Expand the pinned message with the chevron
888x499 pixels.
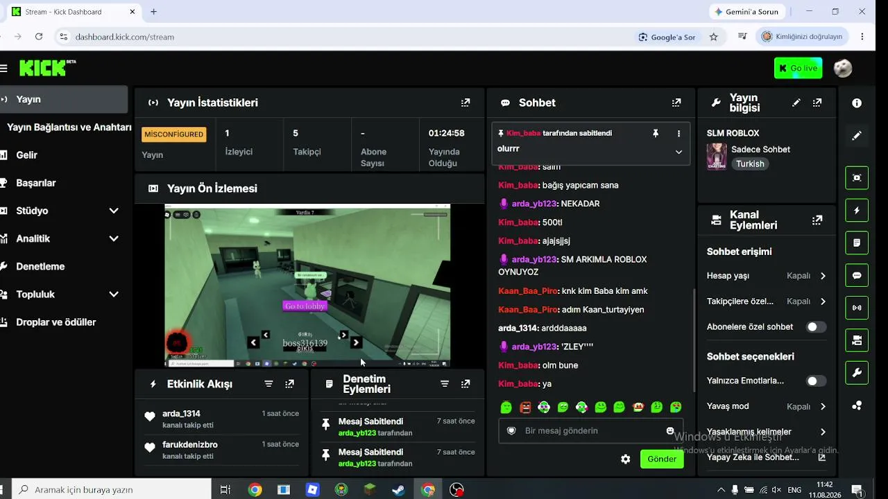[x=678, y=152]
